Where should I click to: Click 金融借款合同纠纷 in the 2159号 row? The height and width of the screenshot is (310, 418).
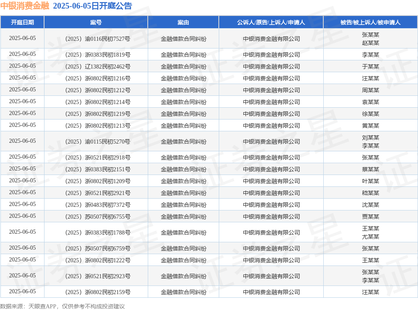[183, 292]
